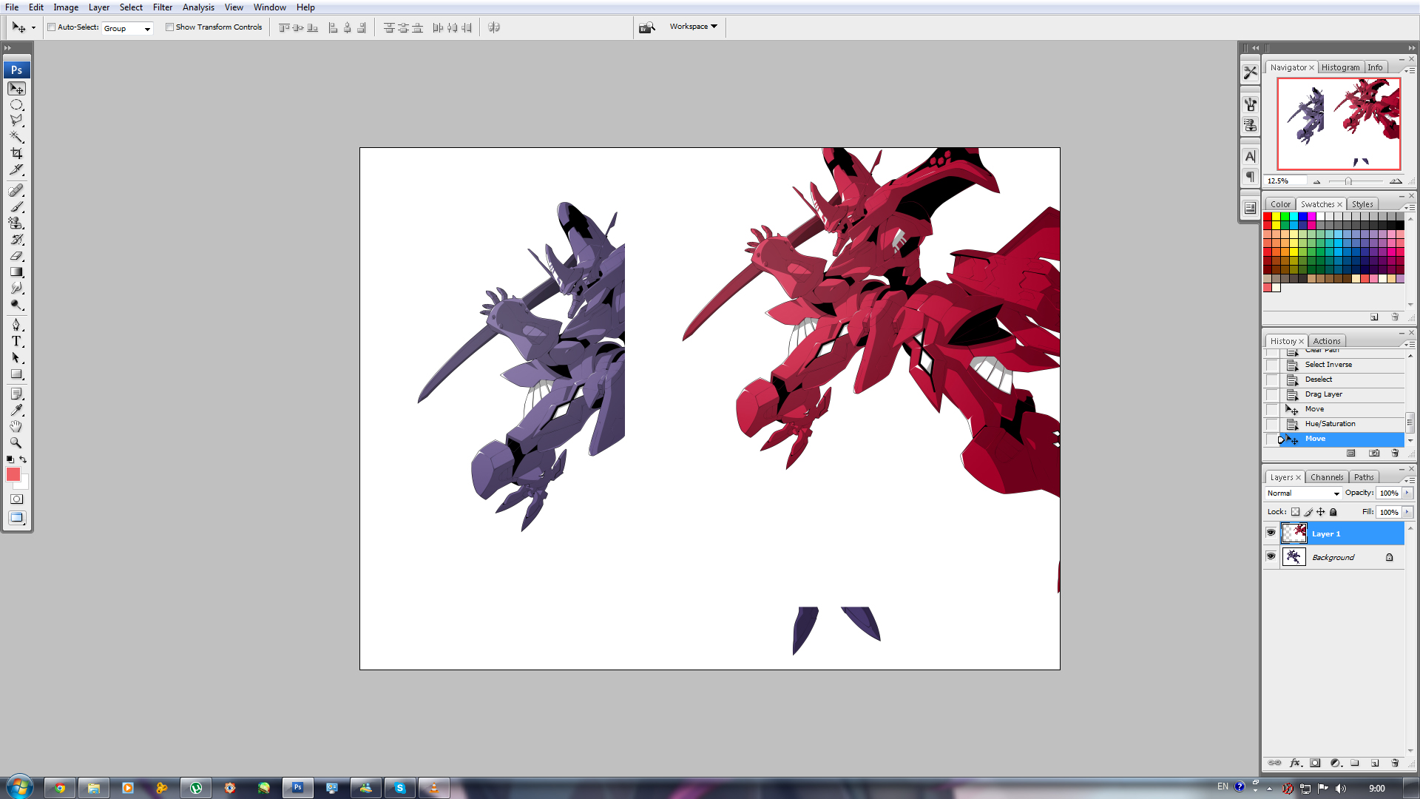Open the Layers panel options menu
The image size is (1420, 799).
1410,479
